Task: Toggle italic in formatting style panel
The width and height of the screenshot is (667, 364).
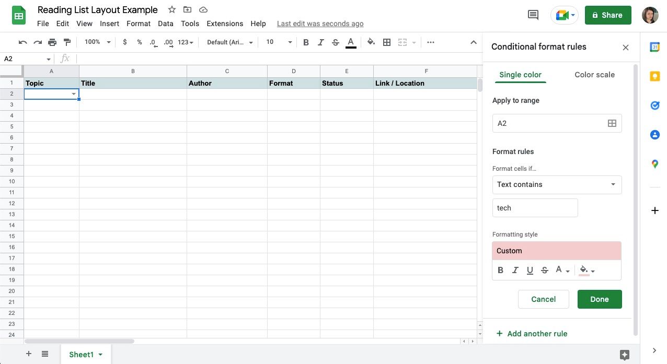Action: [x=515, y=270]
